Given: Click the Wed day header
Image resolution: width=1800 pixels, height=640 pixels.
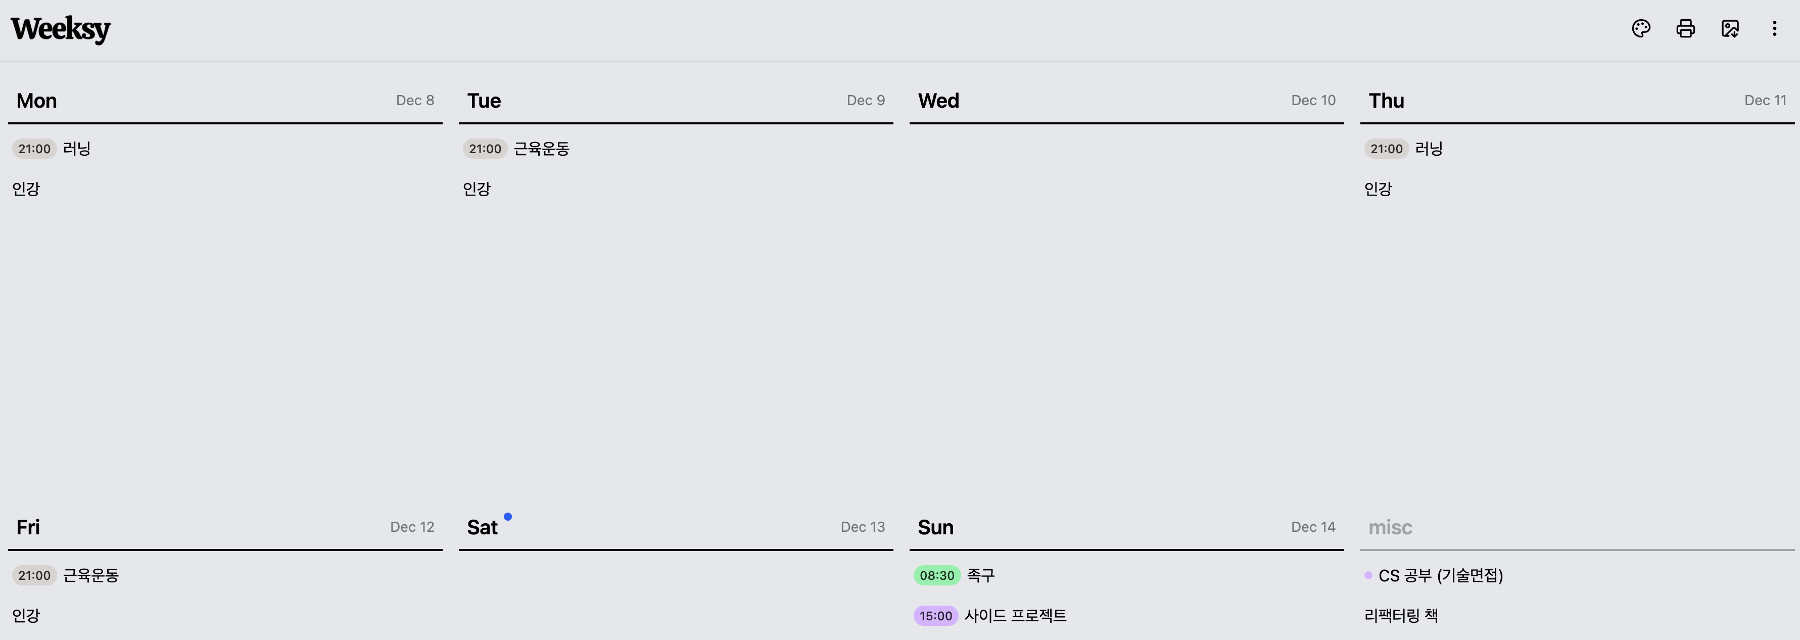Looking at the screenshot, I should pos(938,101).
